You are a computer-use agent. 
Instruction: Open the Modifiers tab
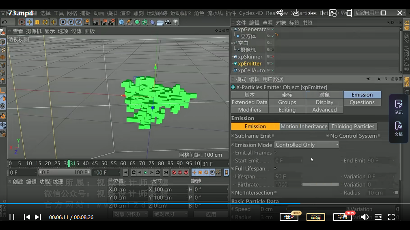[249, 110]
